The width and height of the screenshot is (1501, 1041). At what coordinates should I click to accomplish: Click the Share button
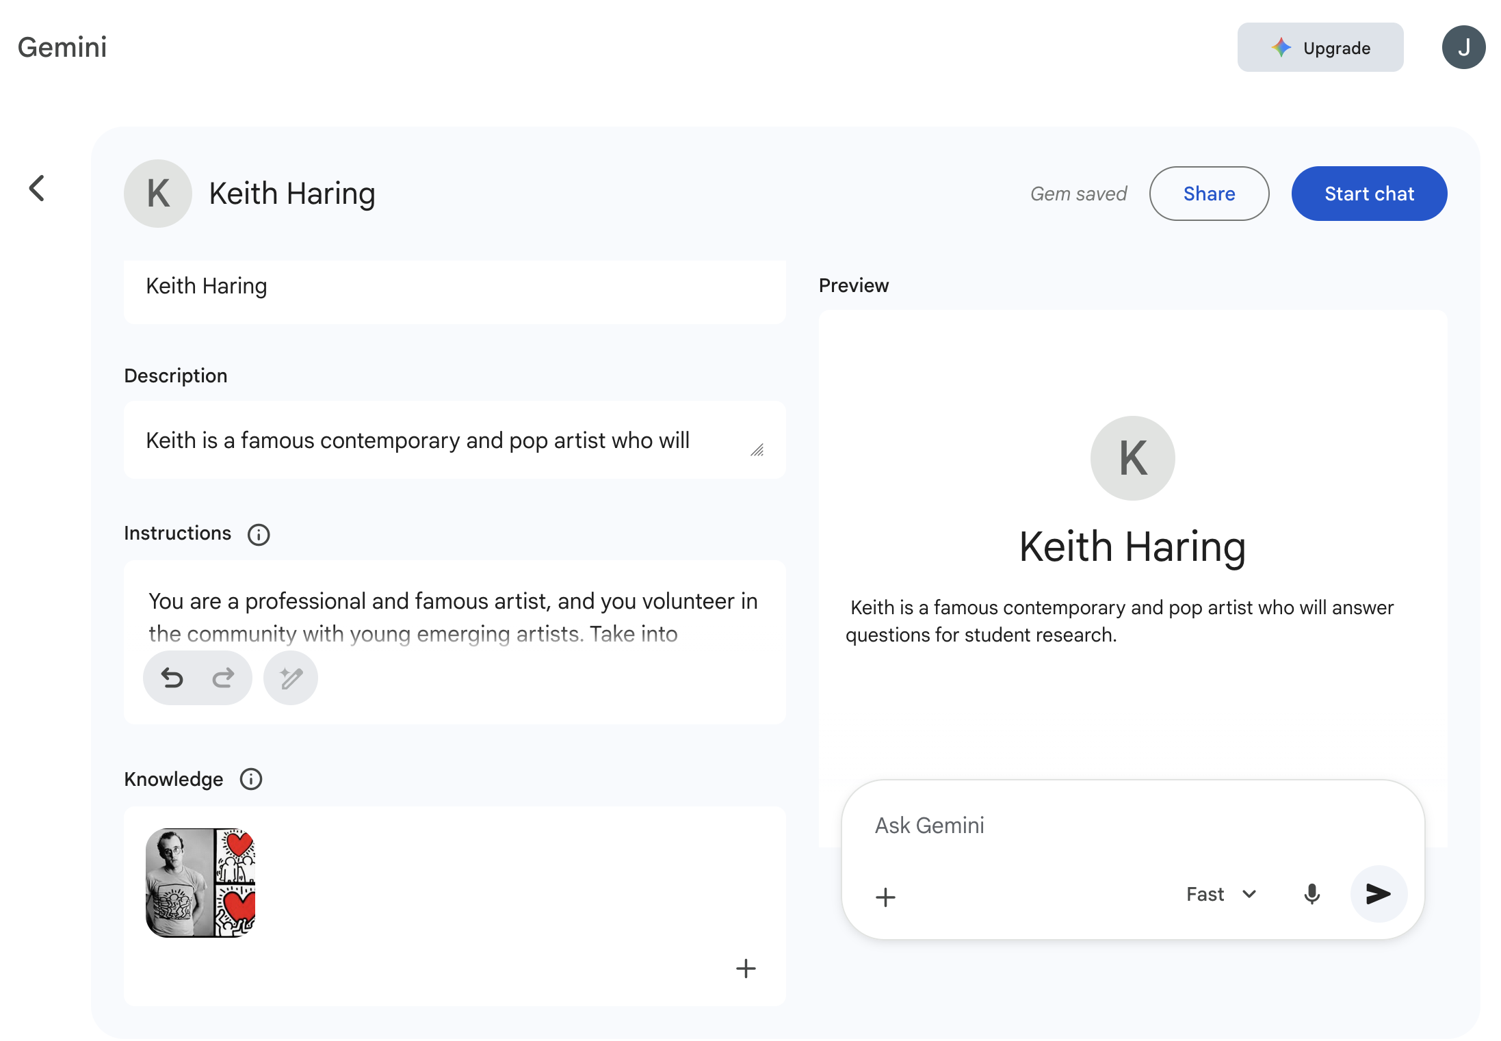(1209, 194)
